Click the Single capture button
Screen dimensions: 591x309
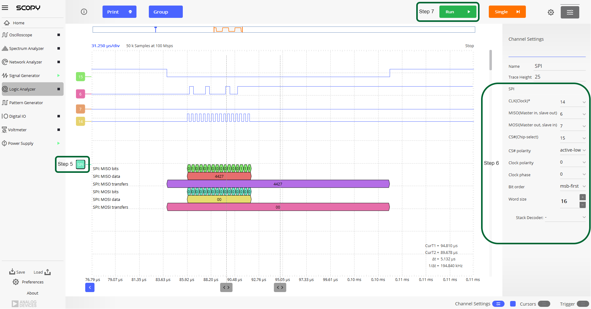coord(507,12)
